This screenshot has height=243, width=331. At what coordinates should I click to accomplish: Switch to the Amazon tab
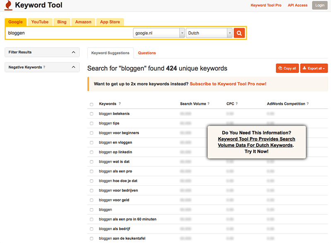83,22
